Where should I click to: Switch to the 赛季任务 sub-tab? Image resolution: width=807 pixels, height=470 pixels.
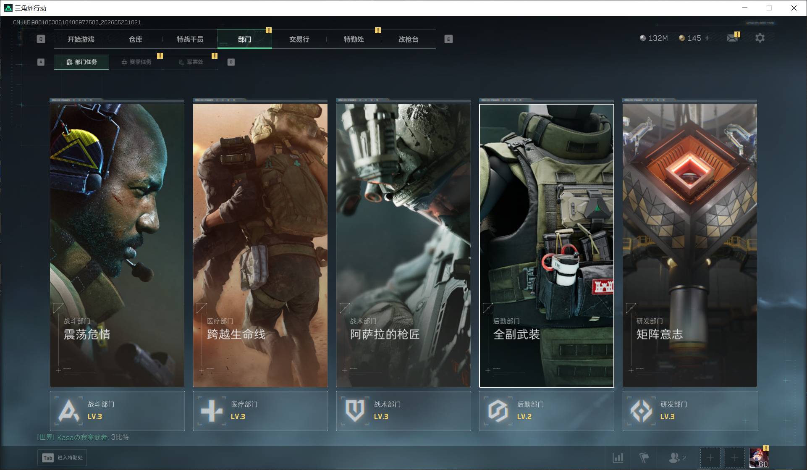pyautogui.click(x=136, y=62)
